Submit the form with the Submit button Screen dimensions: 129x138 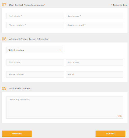110,134
